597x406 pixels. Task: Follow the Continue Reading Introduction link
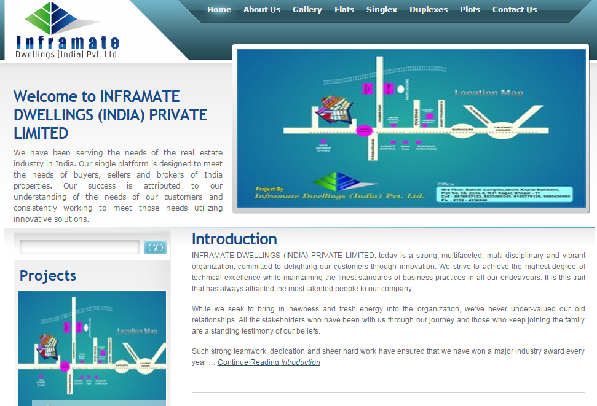(x=269, y=362)
